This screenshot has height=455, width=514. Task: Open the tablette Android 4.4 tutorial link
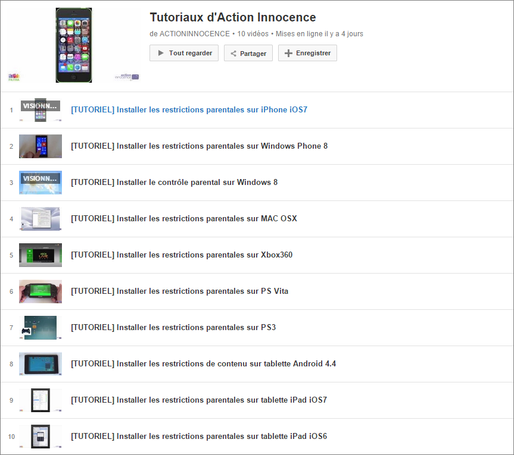point(204,364)
